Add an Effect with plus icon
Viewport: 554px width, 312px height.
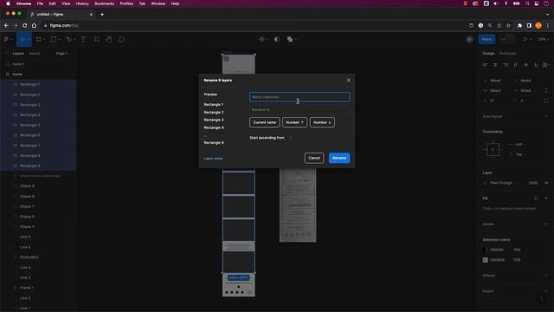(x=546, y=276)
